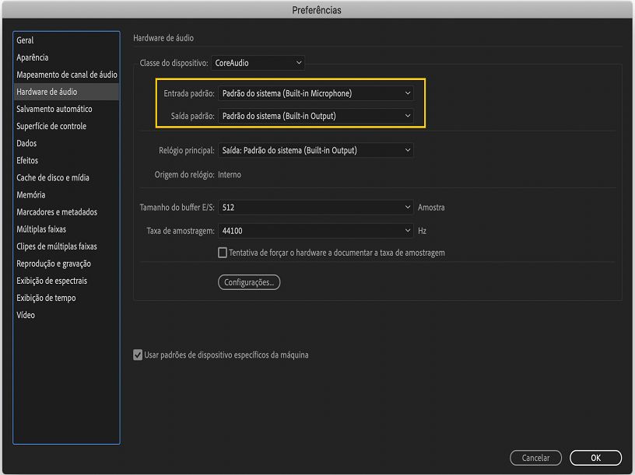The width and height of the screenshot is (635, 475).
Task: Select Reprodução e gravação category
Action: [x=54, y=264]
